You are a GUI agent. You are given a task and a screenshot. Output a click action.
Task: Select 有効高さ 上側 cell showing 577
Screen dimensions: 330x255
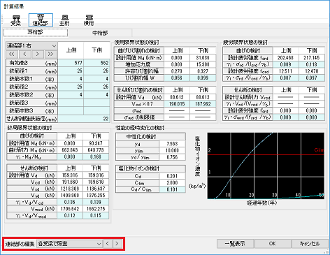pos(71,63)
